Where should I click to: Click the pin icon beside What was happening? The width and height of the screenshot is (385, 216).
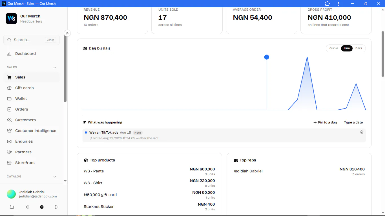click(85, 122)
